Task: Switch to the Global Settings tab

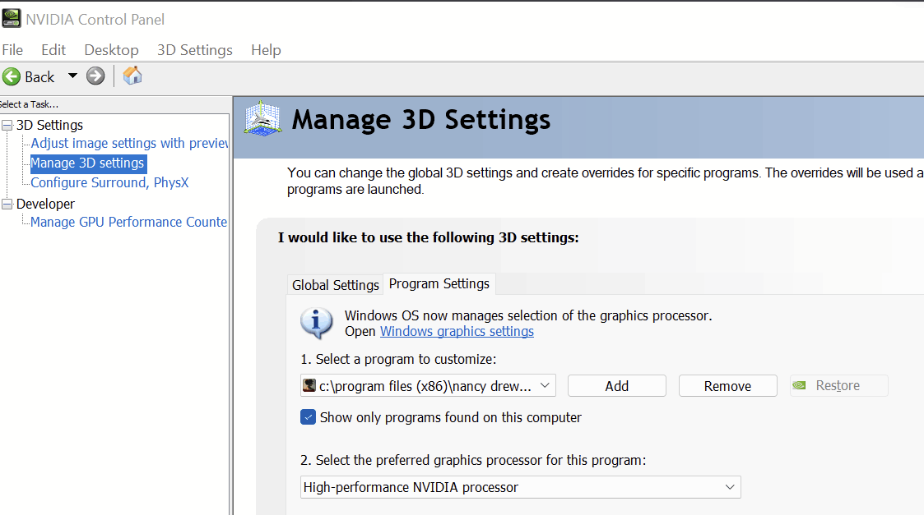Action: click(x=335, y=285)
